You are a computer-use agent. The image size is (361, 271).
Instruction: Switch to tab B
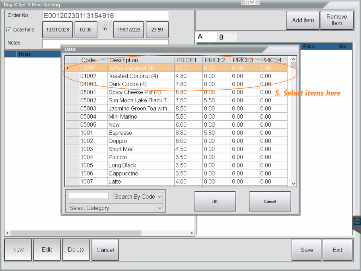[221, 37]
